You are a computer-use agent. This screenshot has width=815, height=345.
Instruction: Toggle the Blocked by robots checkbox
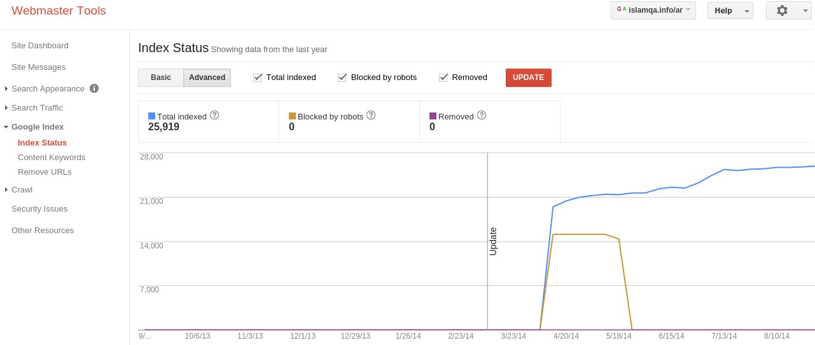[x=342, y=78]
